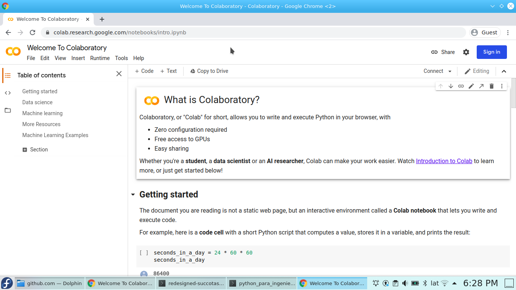516x290 pixels.
Task: Click the Share button
Action: pos(443,52)
